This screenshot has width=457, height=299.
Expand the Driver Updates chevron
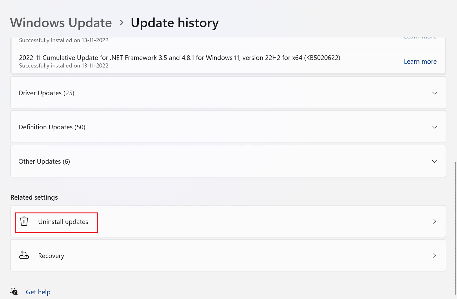[x=434, y=93]
